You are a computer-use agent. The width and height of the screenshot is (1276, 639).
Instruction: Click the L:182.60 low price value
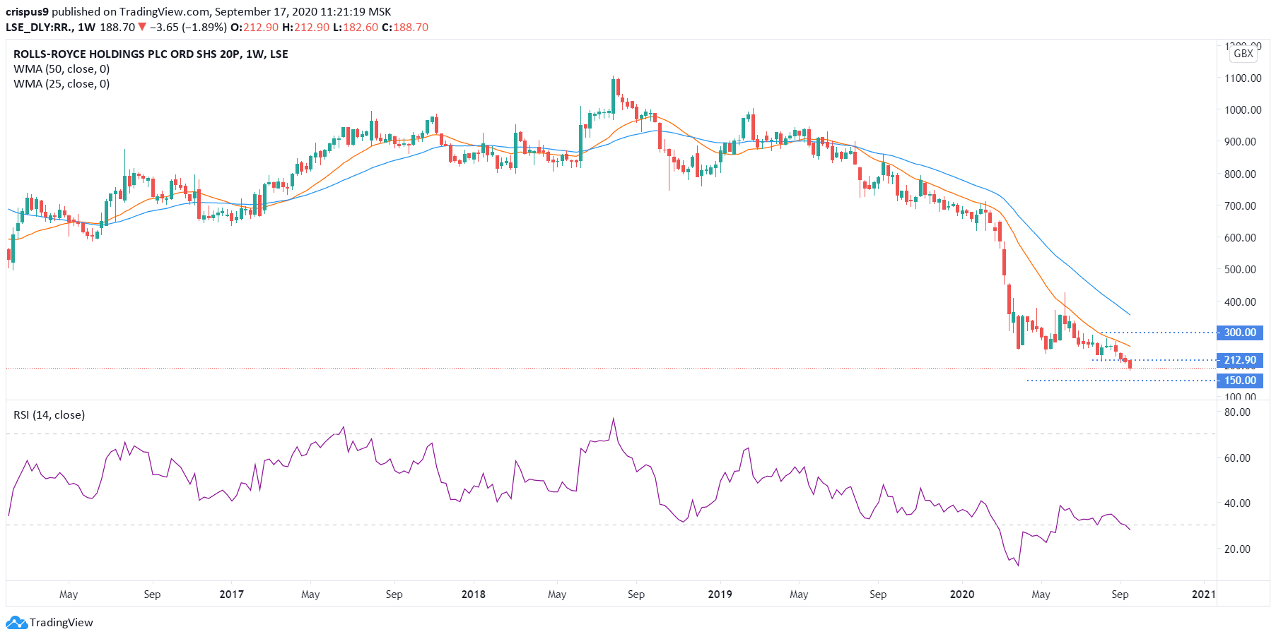point(356,28)
